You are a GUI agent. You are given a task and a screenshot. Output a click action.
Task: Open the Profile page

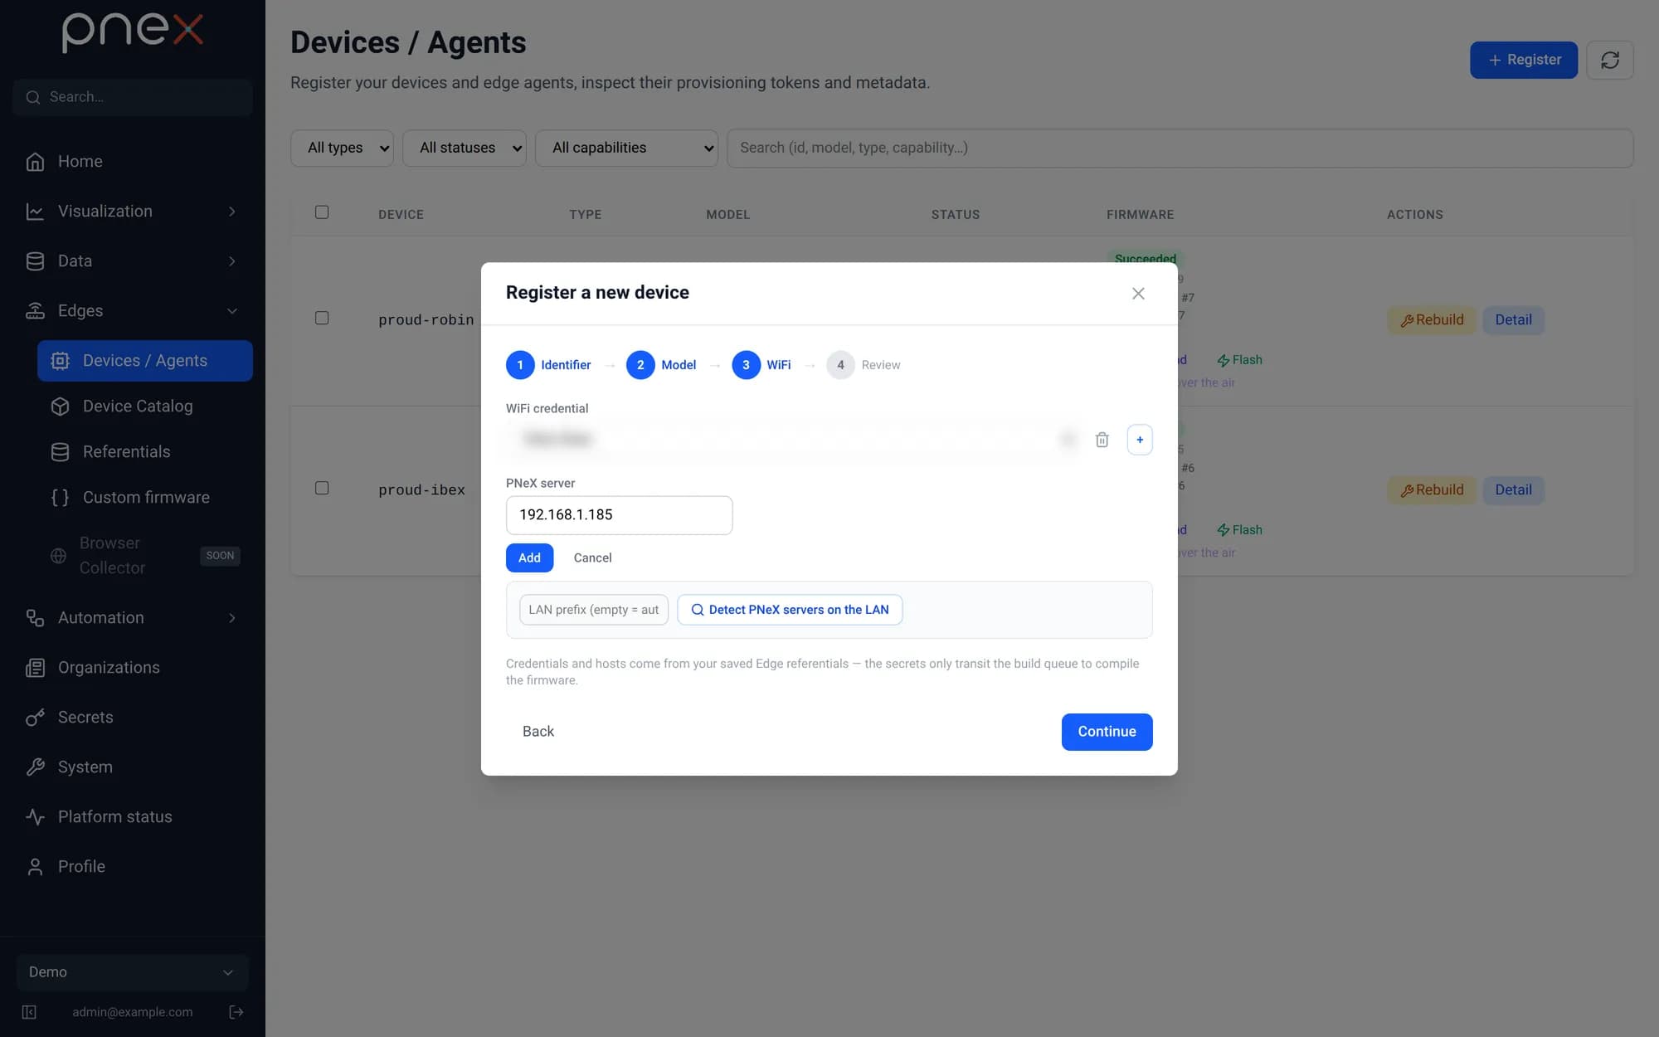(133, 867)
